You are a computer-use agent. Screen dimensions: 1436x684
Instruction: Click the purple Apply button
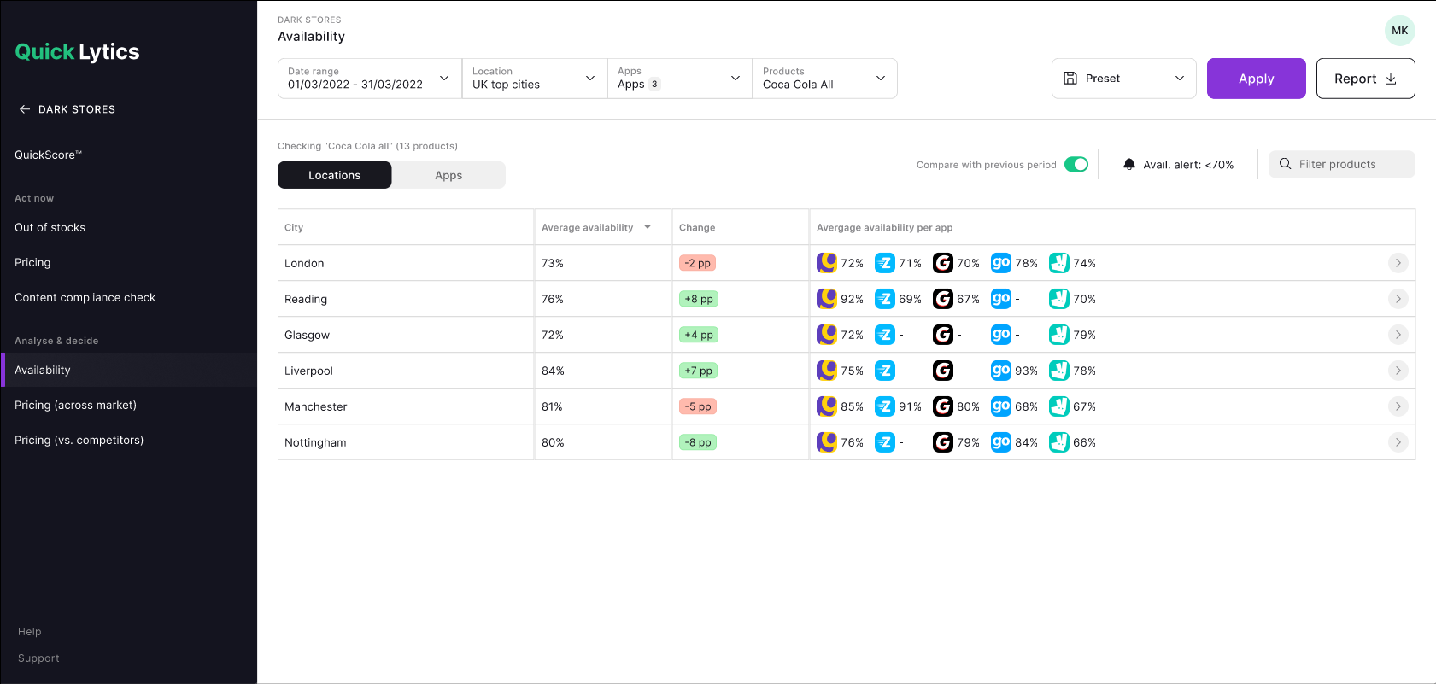pos(1257,79)
